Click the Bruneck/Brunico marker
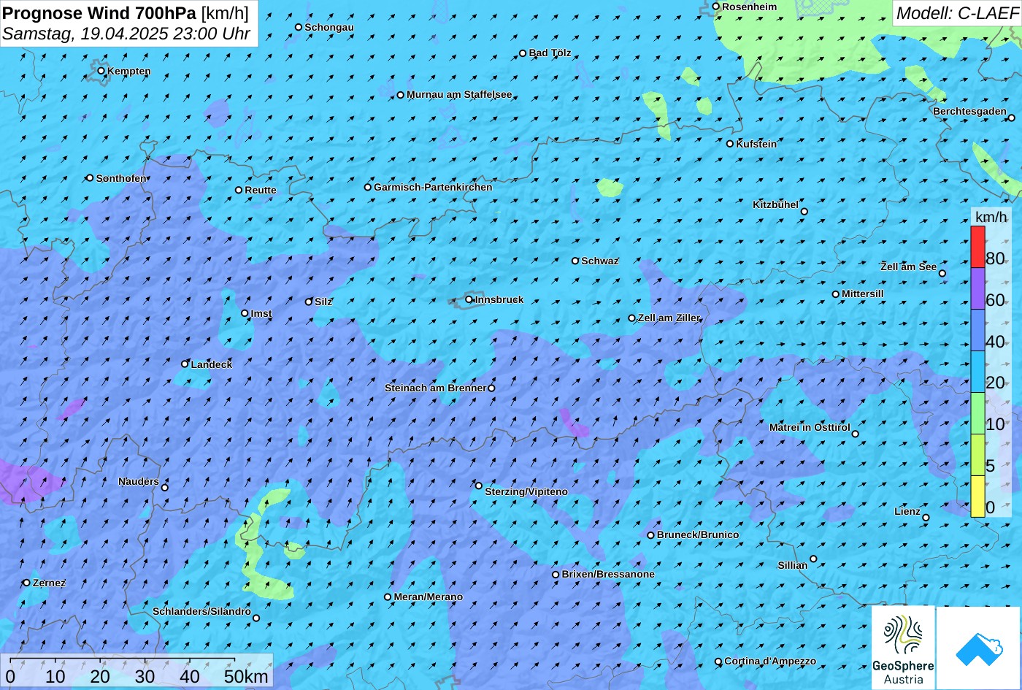Image resolution: width=1022 pixels, height=690 pixels. [650, 535]
